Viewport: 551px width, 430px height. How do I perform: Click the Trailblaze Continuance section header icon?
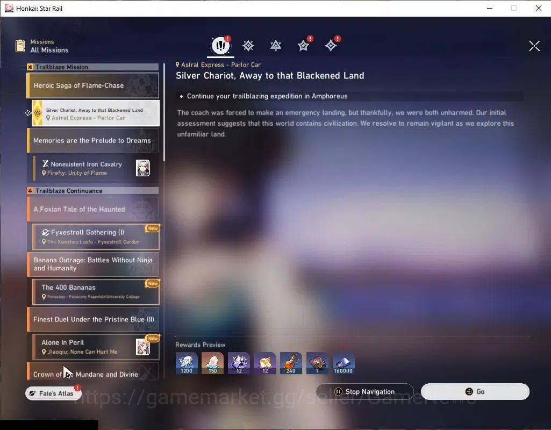point(30,191)
